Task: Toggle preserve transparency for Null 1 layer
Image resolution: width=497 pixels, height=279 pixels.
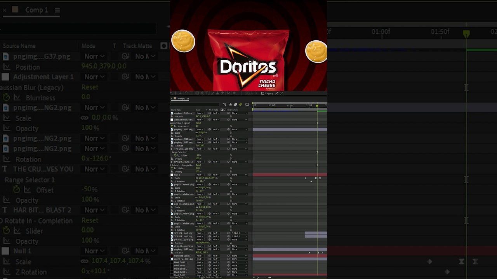Action: (206, 175)
